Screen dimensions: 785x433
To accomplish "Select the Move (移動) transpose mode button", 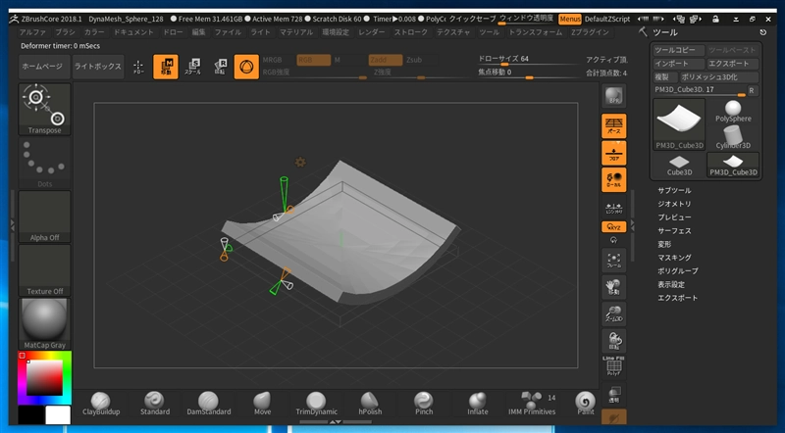I will click(166, 67).
